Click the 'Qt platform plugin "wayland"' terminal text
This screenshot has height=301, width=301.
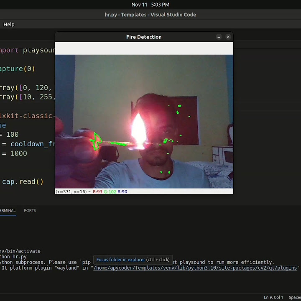click(x=40, y=268)
